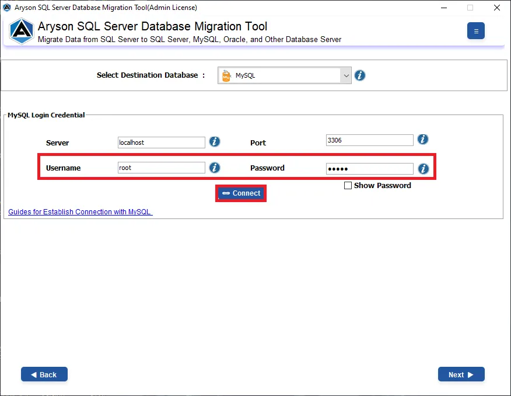Proceed with the Next button
511x396 pixels.
pyautogui.click(x=461, y=374)
